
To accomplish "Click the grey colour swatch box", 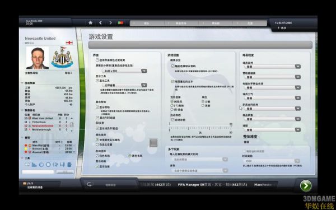I will 153,143.
